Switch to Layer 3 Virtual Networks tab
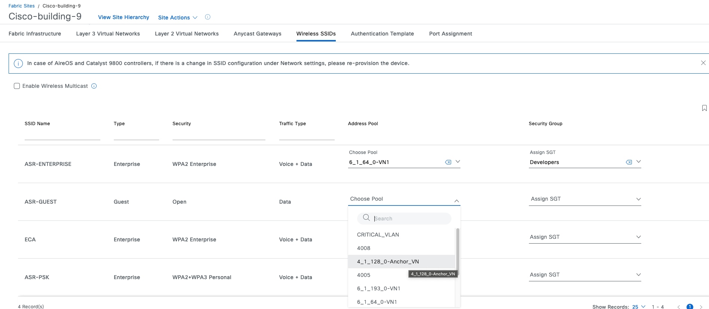This screenshot has height=309, width=709. (x=108, y=34)
